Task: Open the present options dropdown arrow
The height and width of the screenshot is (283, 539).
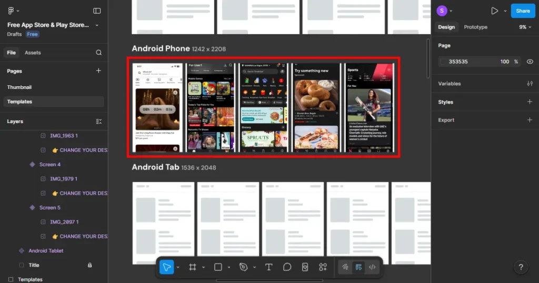Action: [505, 11]
